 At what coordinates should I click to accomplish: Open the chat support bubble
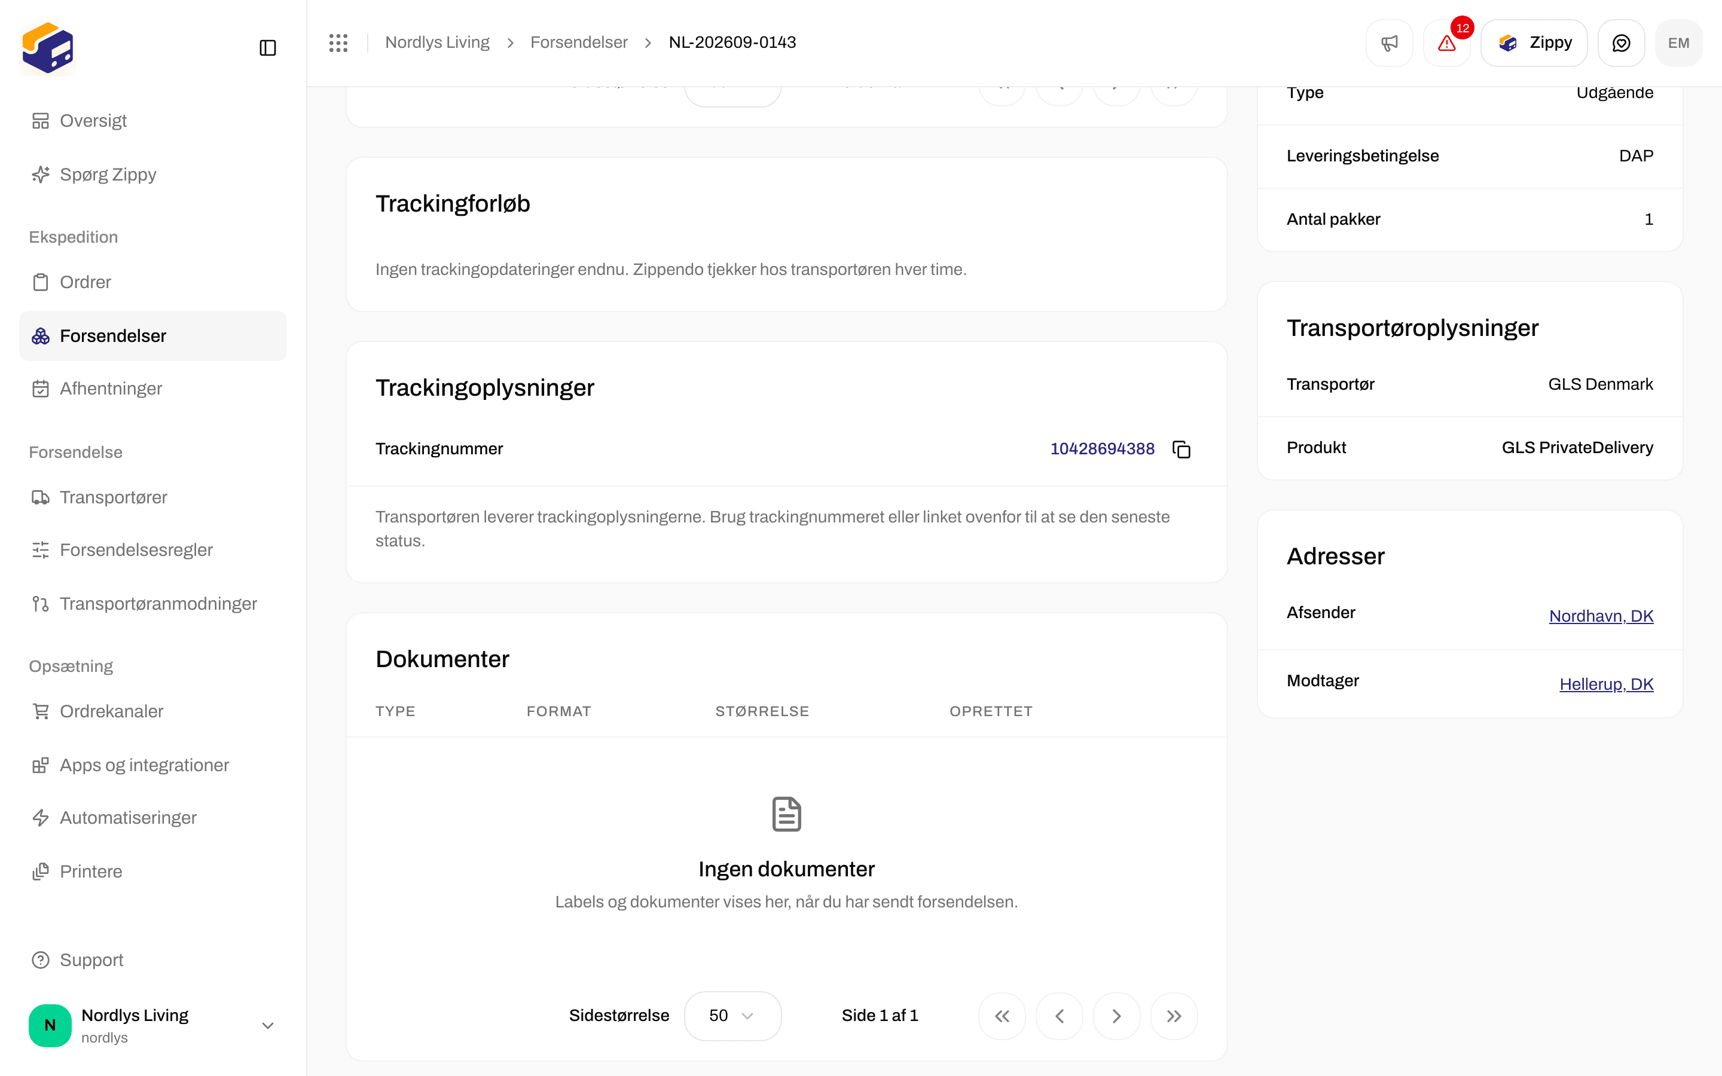click(1621, 42)
